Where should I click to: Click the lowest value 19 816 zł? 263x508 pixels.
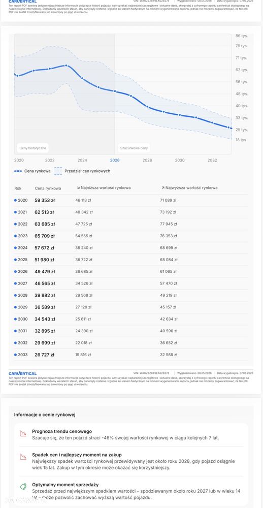(x=83, y=355)
